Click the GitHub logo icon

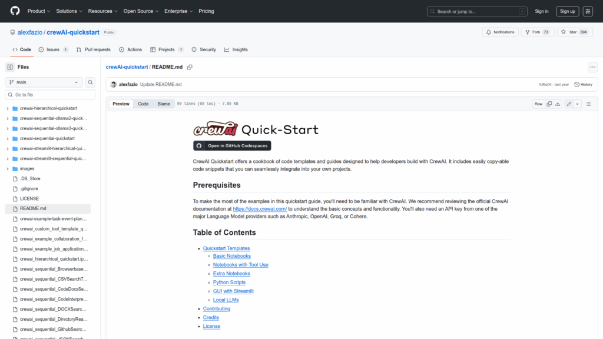pyautogui.click(x=15, y=11)
